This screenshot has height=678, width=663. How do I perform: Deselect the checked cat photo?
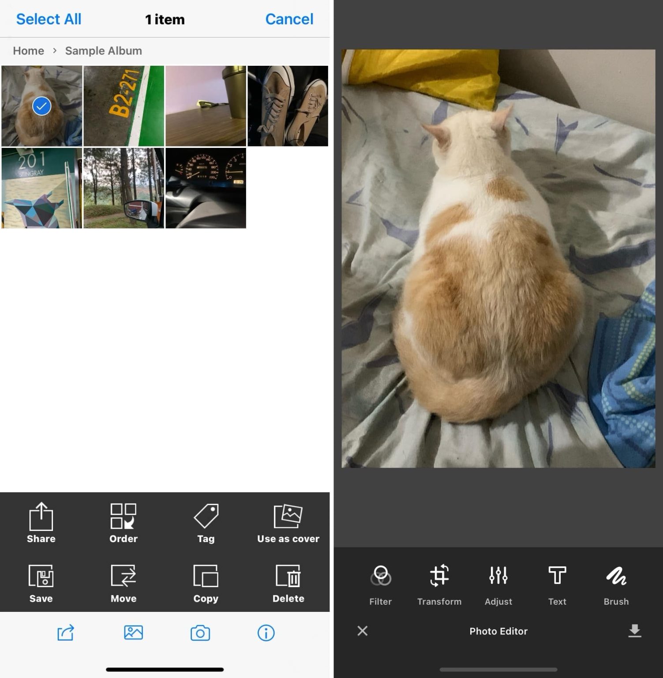pos(41,105)
